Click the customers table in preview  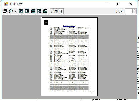[x=69, y=59]
